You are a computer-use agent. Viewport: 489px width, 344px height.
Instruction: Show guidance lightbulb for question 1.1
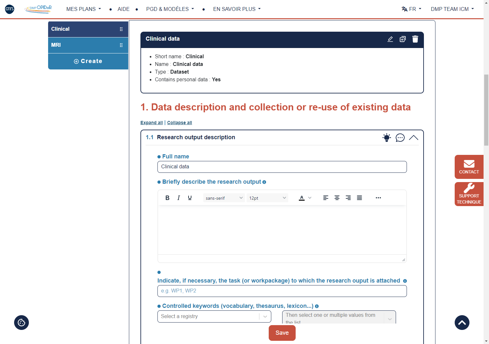pyautogui.click(x=387, y=138)
